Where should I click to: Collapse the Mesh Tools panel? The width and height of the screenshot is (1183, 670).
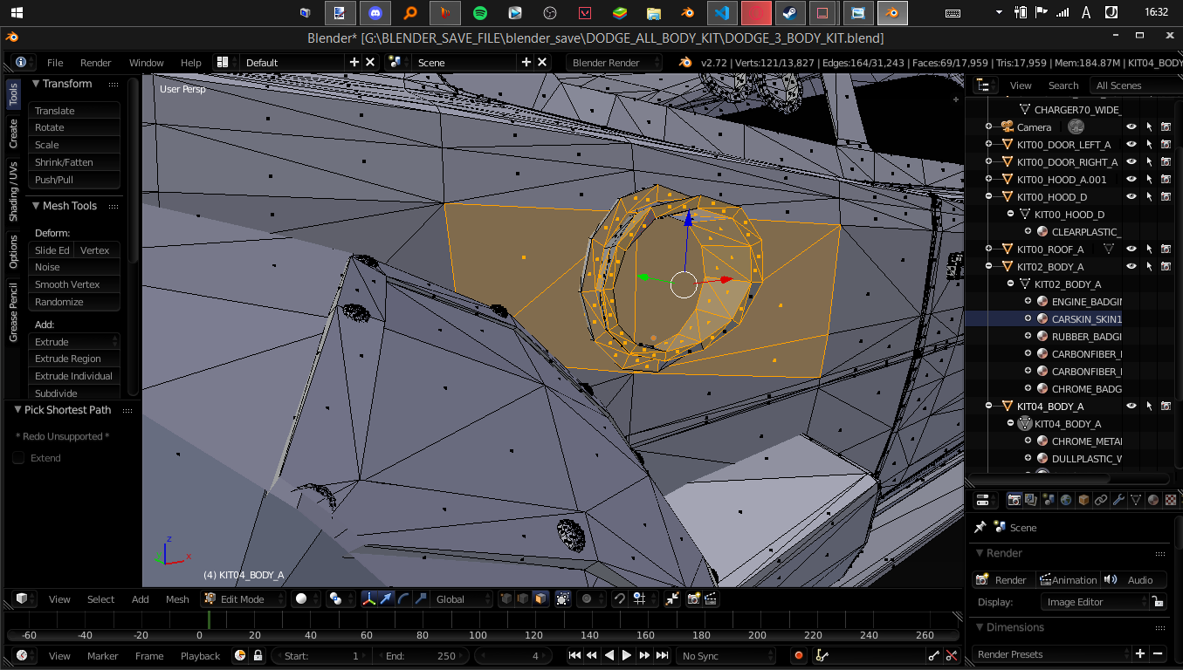coord(37,206)
